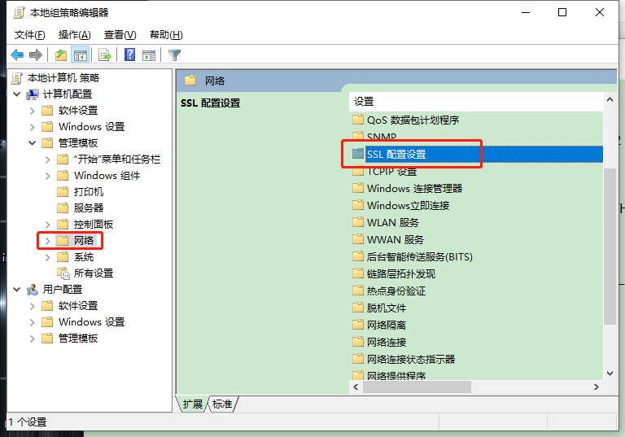Image resolution: width=625 pixels, height=437 pixels.
Task: Click the Up one level folder icon
Action: (61, 55)
